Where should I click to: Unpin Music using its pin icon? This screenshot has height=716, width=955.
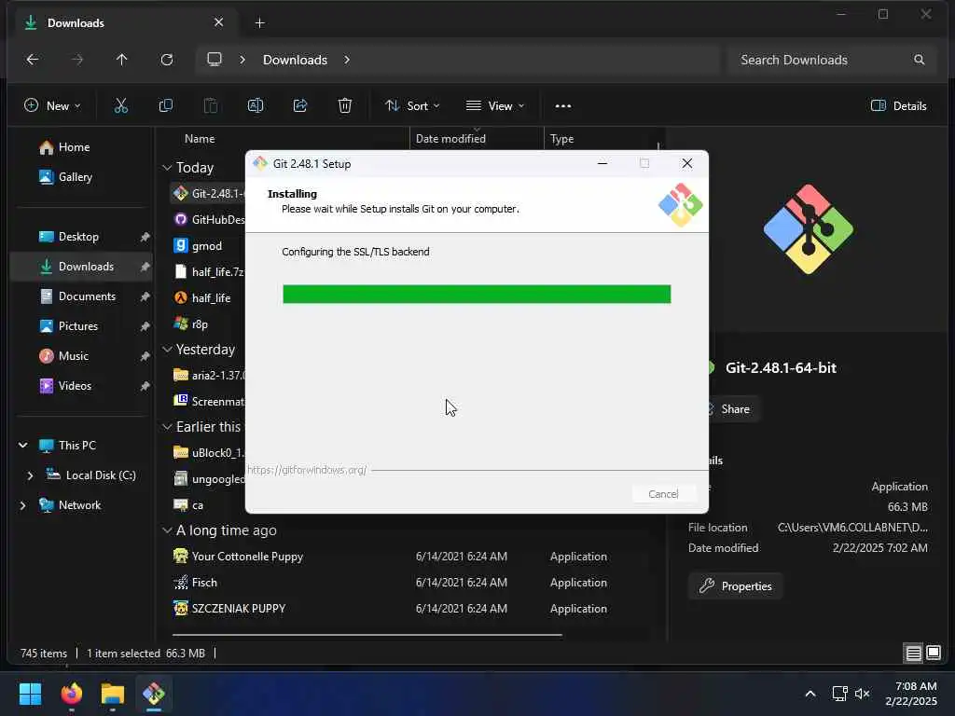145,356
